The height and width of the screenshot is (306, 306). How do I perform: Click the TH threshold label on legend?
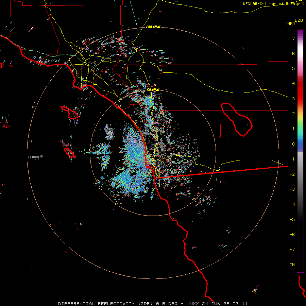[x=292, y=265]
